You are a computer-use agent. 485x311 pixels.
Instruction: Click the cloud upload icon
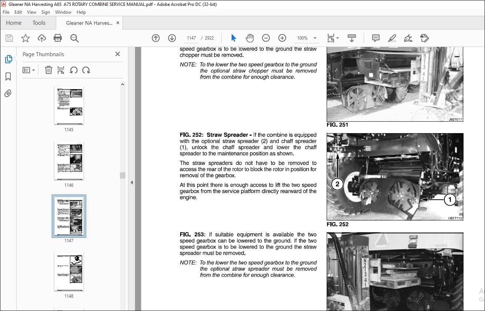coord(42,38)
